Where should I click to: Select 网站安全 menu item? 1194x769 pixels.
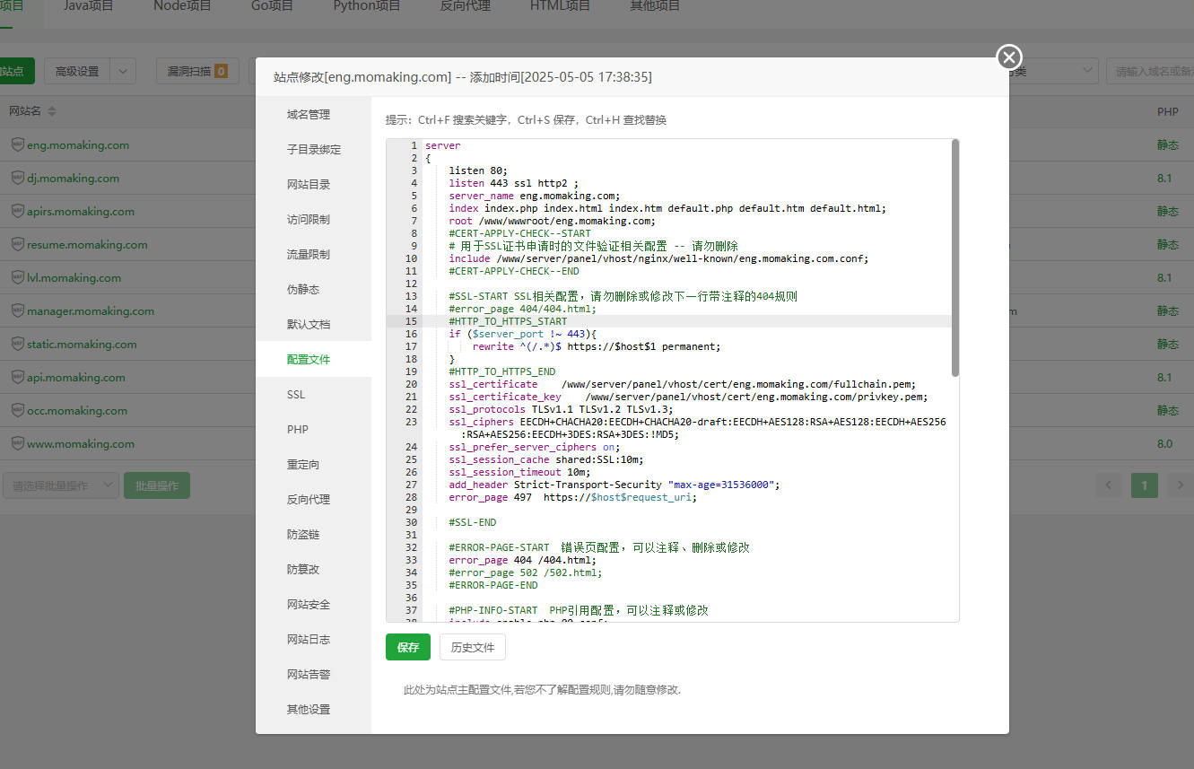[x=313, y=604]
